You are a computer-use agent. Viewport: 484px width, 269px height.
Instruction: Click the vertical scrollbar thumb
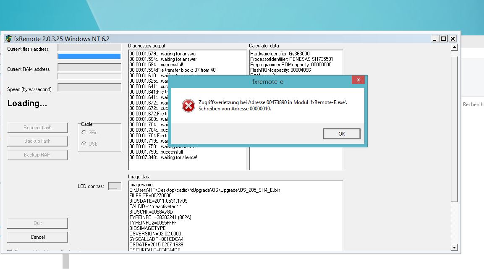[454, 129]
